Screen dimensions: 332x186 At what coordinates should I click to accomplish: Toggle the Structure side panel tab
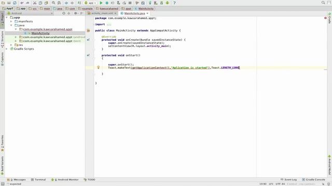coord(2,39)
